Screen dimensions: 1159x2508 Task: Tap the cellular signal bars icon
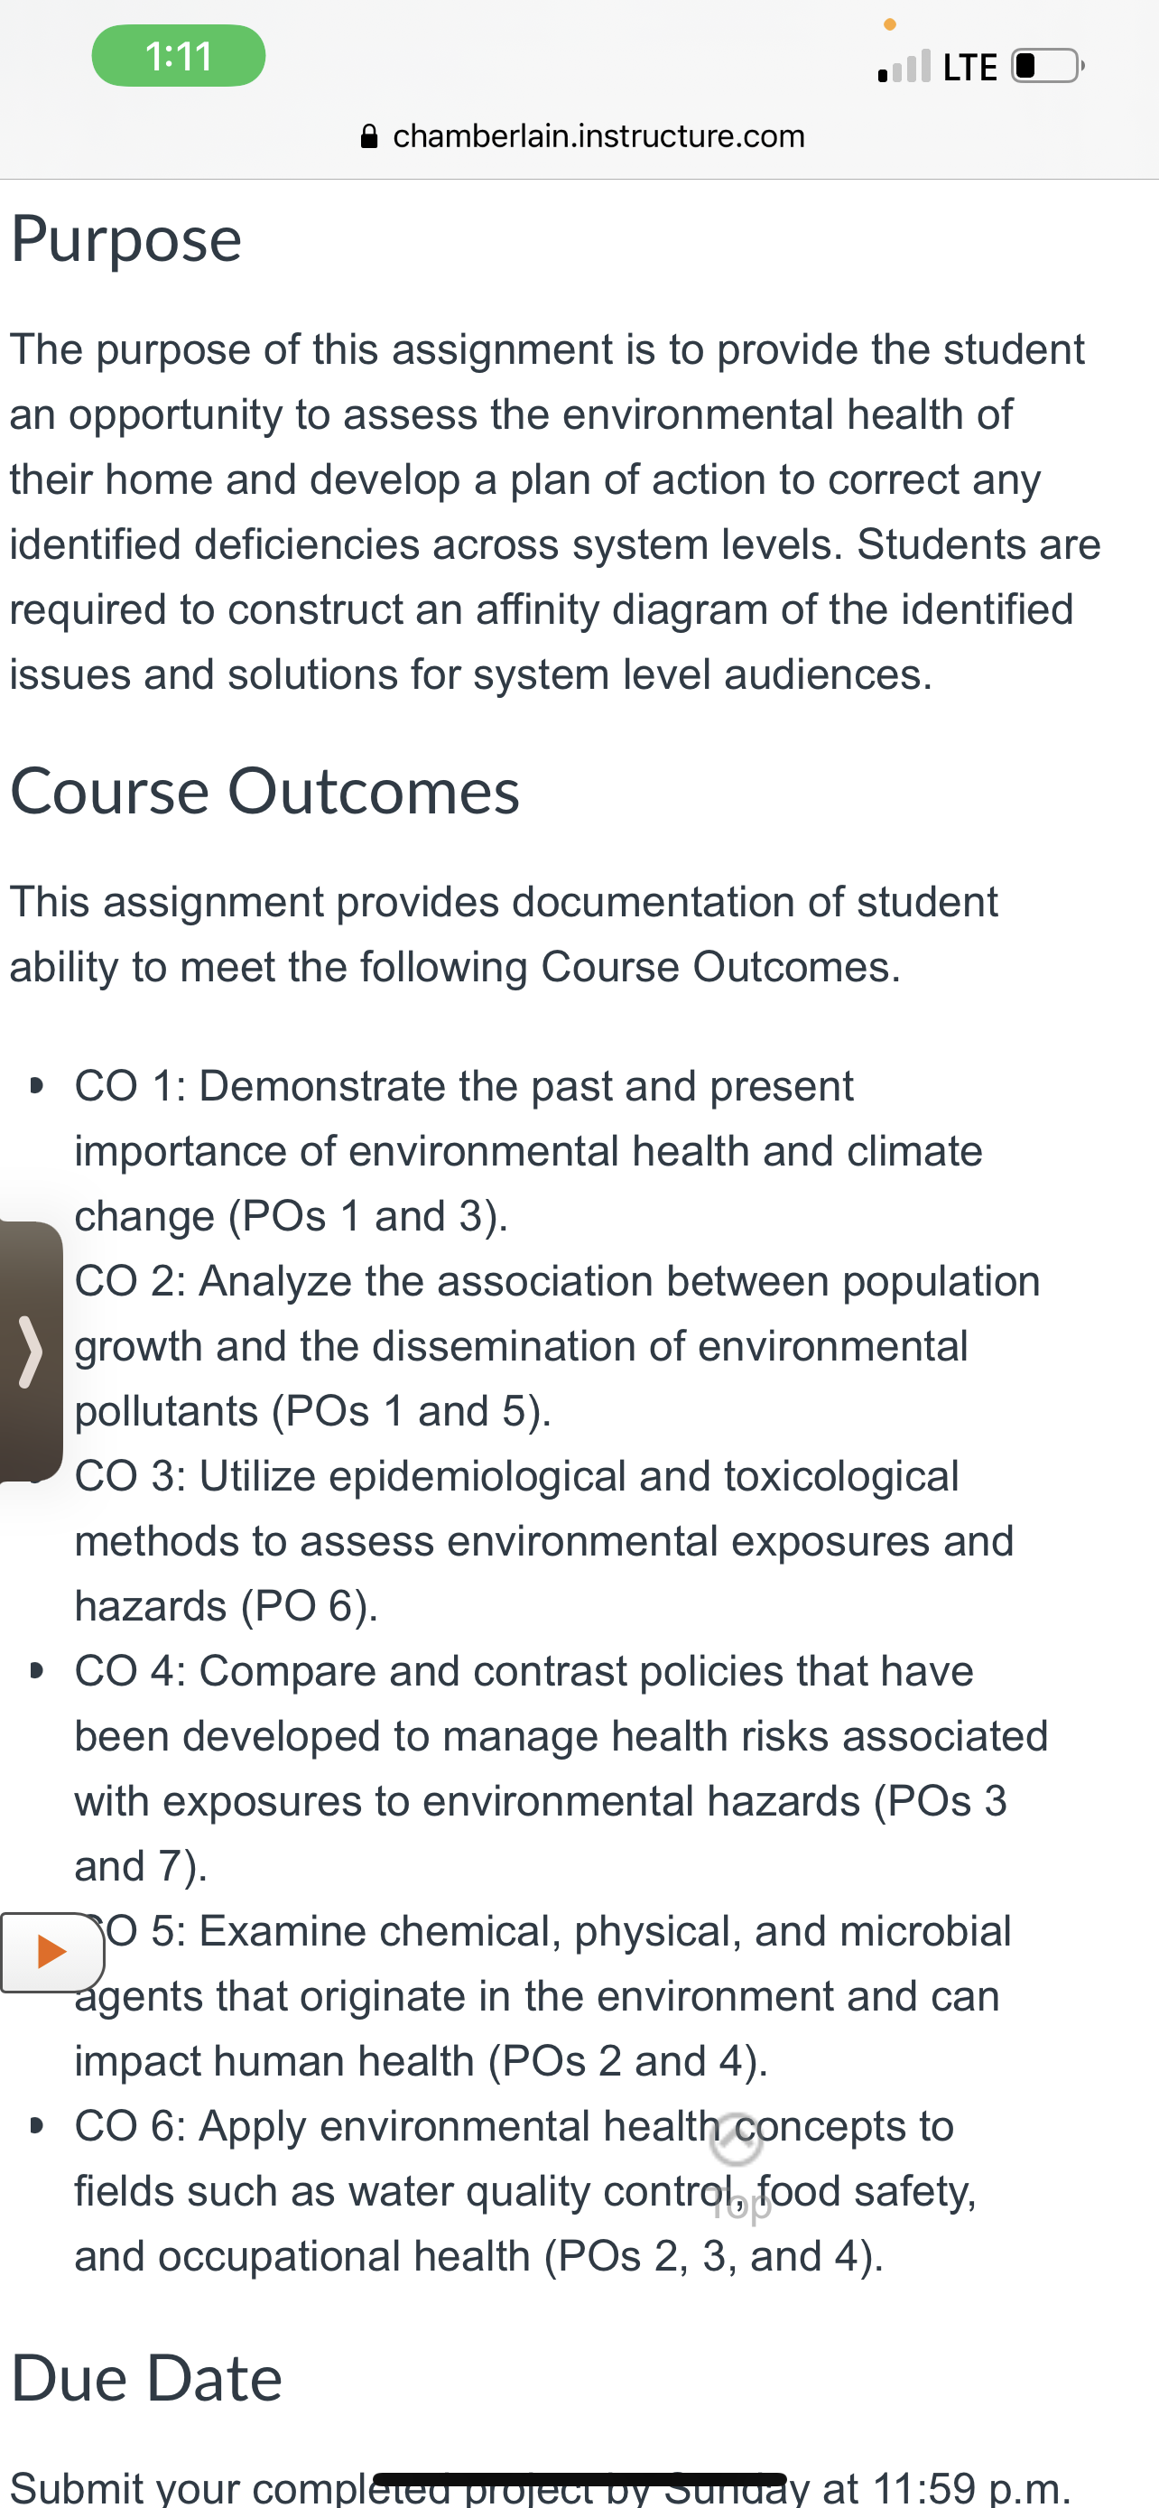pyautogui.click(x=904, y=66)
